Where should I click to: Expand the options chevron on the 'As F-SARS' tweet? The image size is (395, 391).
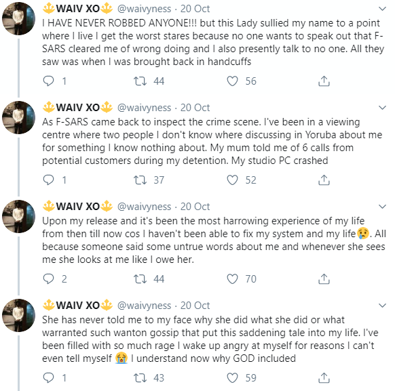coord(382,108)
